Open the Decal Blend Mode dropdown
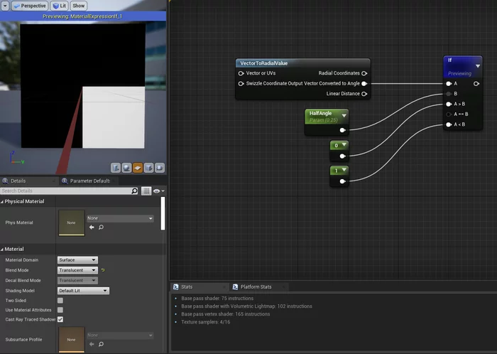The width and height of the screenshot is (497, 354). 77,280
